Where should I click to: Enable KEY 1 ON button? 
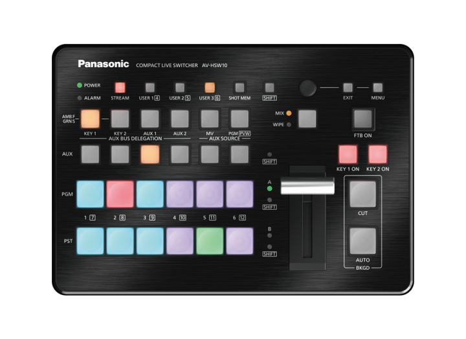click(348, 154)
